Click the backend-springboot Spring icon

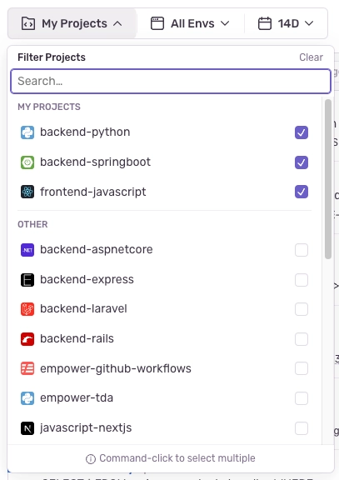tap(27, 162)
